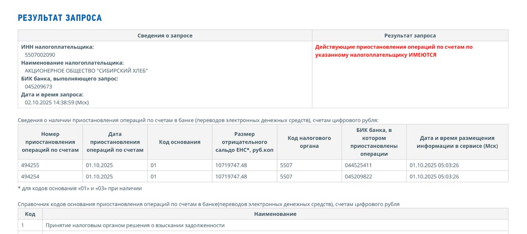Click the "Номер приостановления операций" column header
This screenshot has height=234, width=527.
50,142
